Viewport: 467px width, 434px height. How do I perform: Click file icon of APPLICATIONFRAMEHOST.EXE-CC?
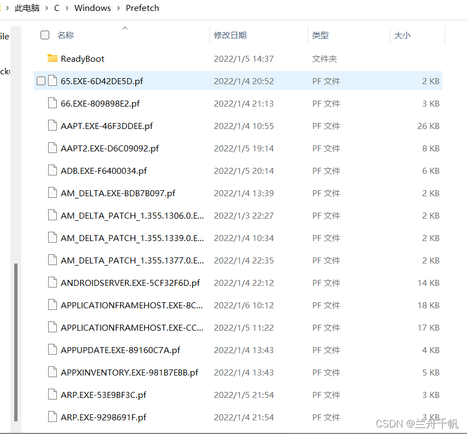[52, 327]
